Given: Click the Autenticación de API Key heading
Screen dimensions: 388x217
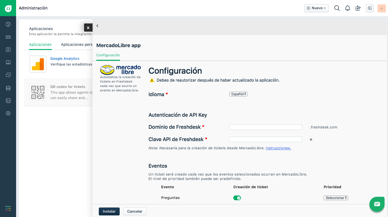Looking at the screenshot, I should 178,115.
